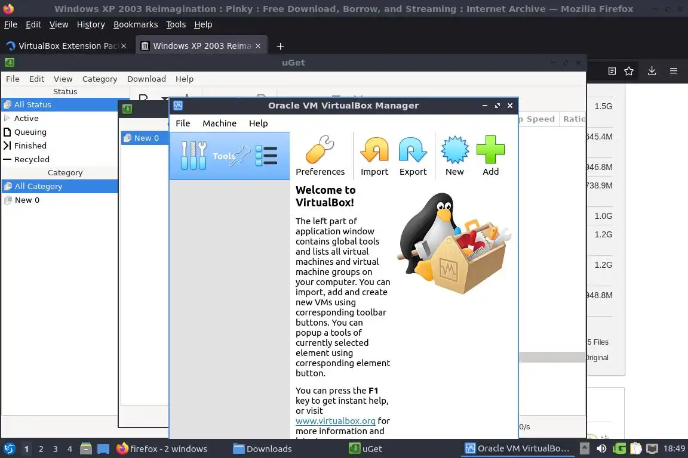Open VirtualBox Preferences wrench icon

320,156
